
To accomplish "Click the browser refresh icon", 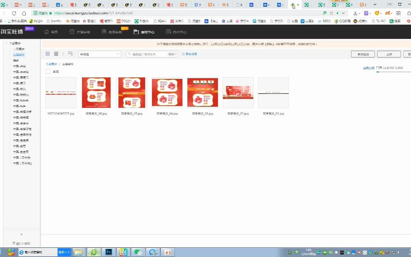I will 14,13.
